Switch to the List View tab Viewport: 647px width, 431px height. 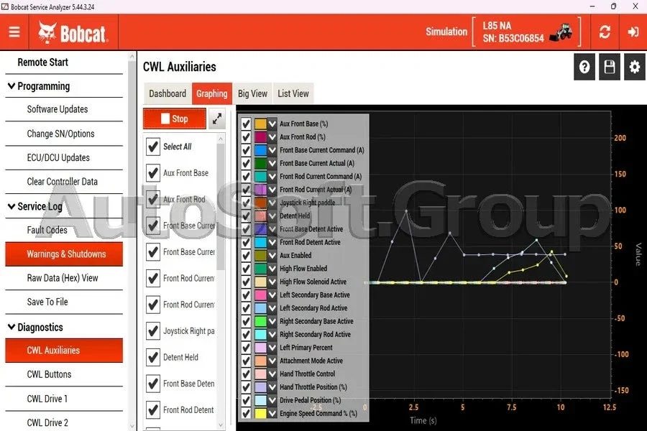pyautogui.click(x=293, y=93)
